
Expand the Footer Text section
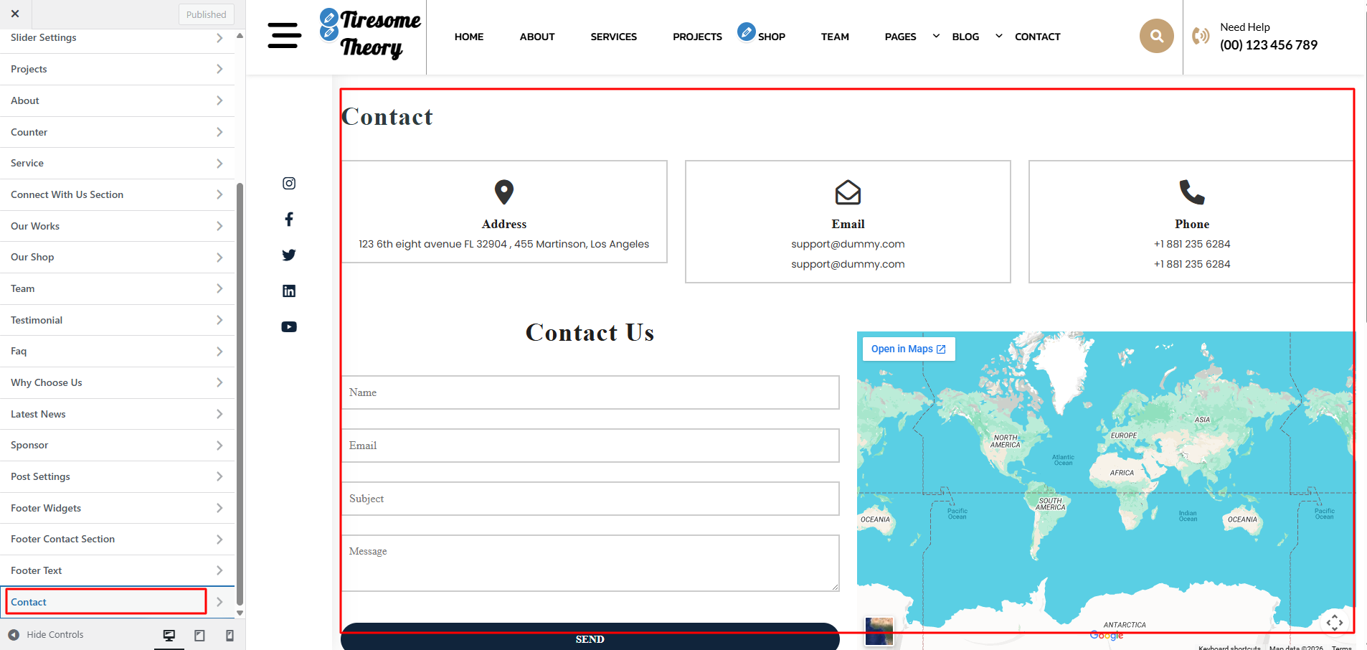click(118, 570)
